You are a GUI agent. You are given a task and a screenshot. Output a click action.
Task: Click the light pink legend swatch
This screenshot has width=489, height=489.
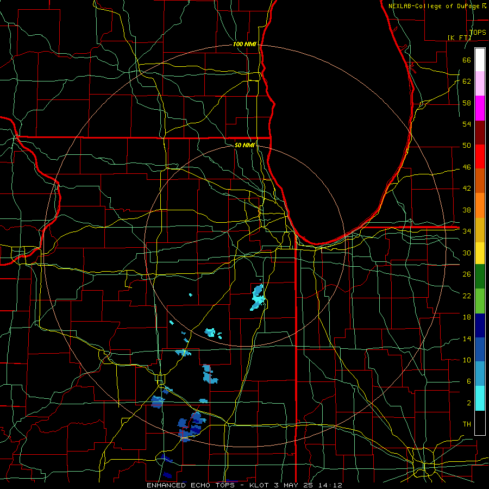[x=480, y=84]
